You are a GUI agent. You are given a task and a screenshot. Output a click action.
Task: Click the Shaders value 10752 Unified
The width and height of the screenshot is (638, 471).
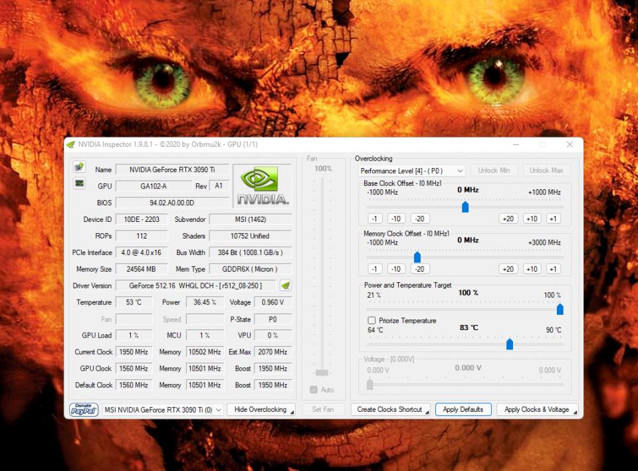(x=251, y=236)
